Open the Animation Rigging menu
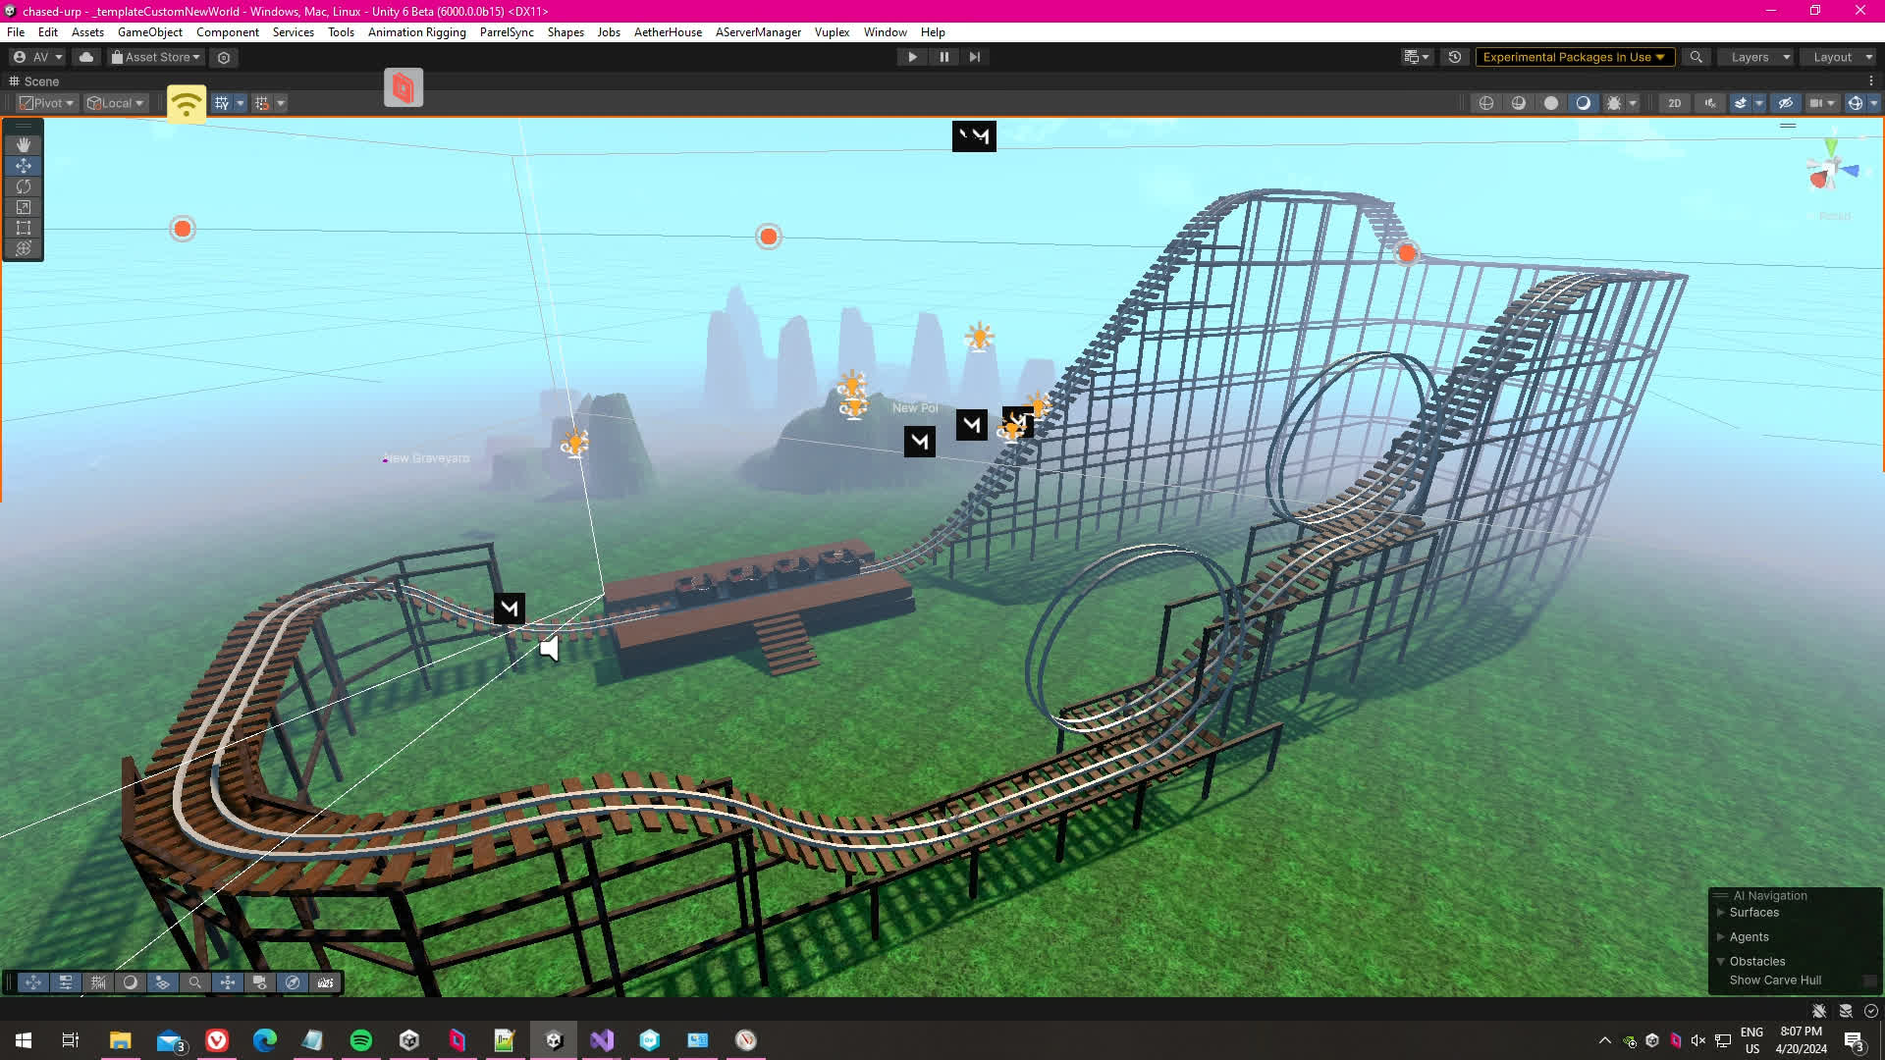This screenshot has height=1060, width=1885. [416, 32]
